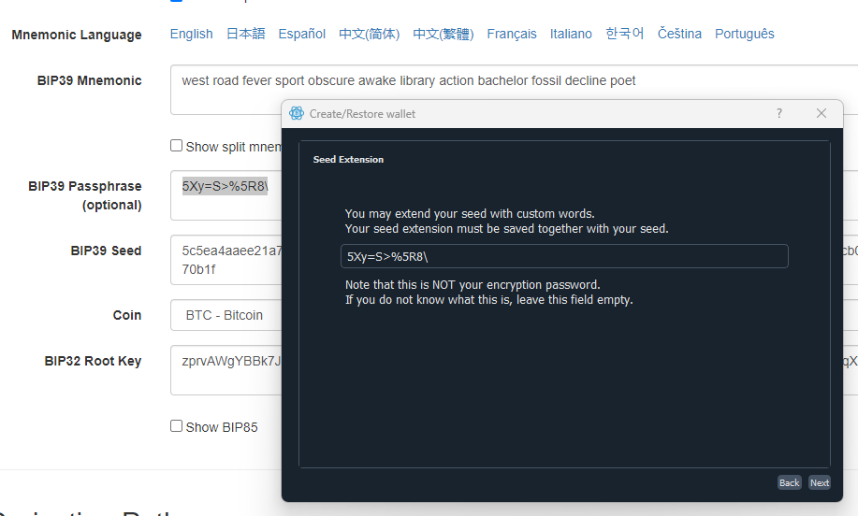This screenshot has height=516, width=858.
Task: Select English mnemonic language
Action: pyautogui.click(x=192, y=34)
